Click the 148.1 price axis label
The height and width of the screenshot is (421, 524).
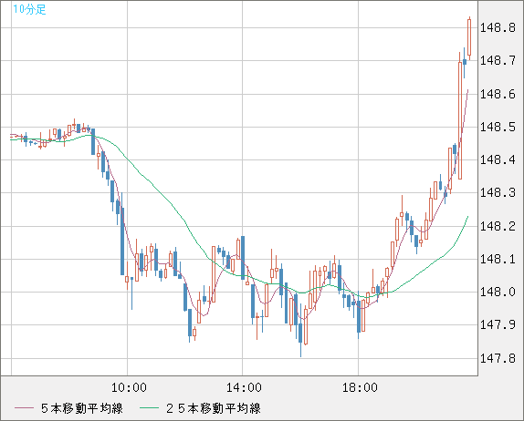pyautogui.click(x=498, y=259)
